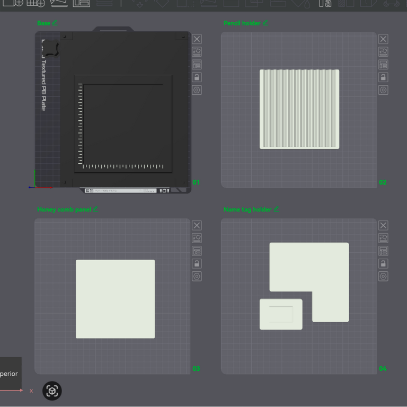Arrange objects on Honey comb panel plate
This screenshot has width=407, height=407.
point(197,251)
